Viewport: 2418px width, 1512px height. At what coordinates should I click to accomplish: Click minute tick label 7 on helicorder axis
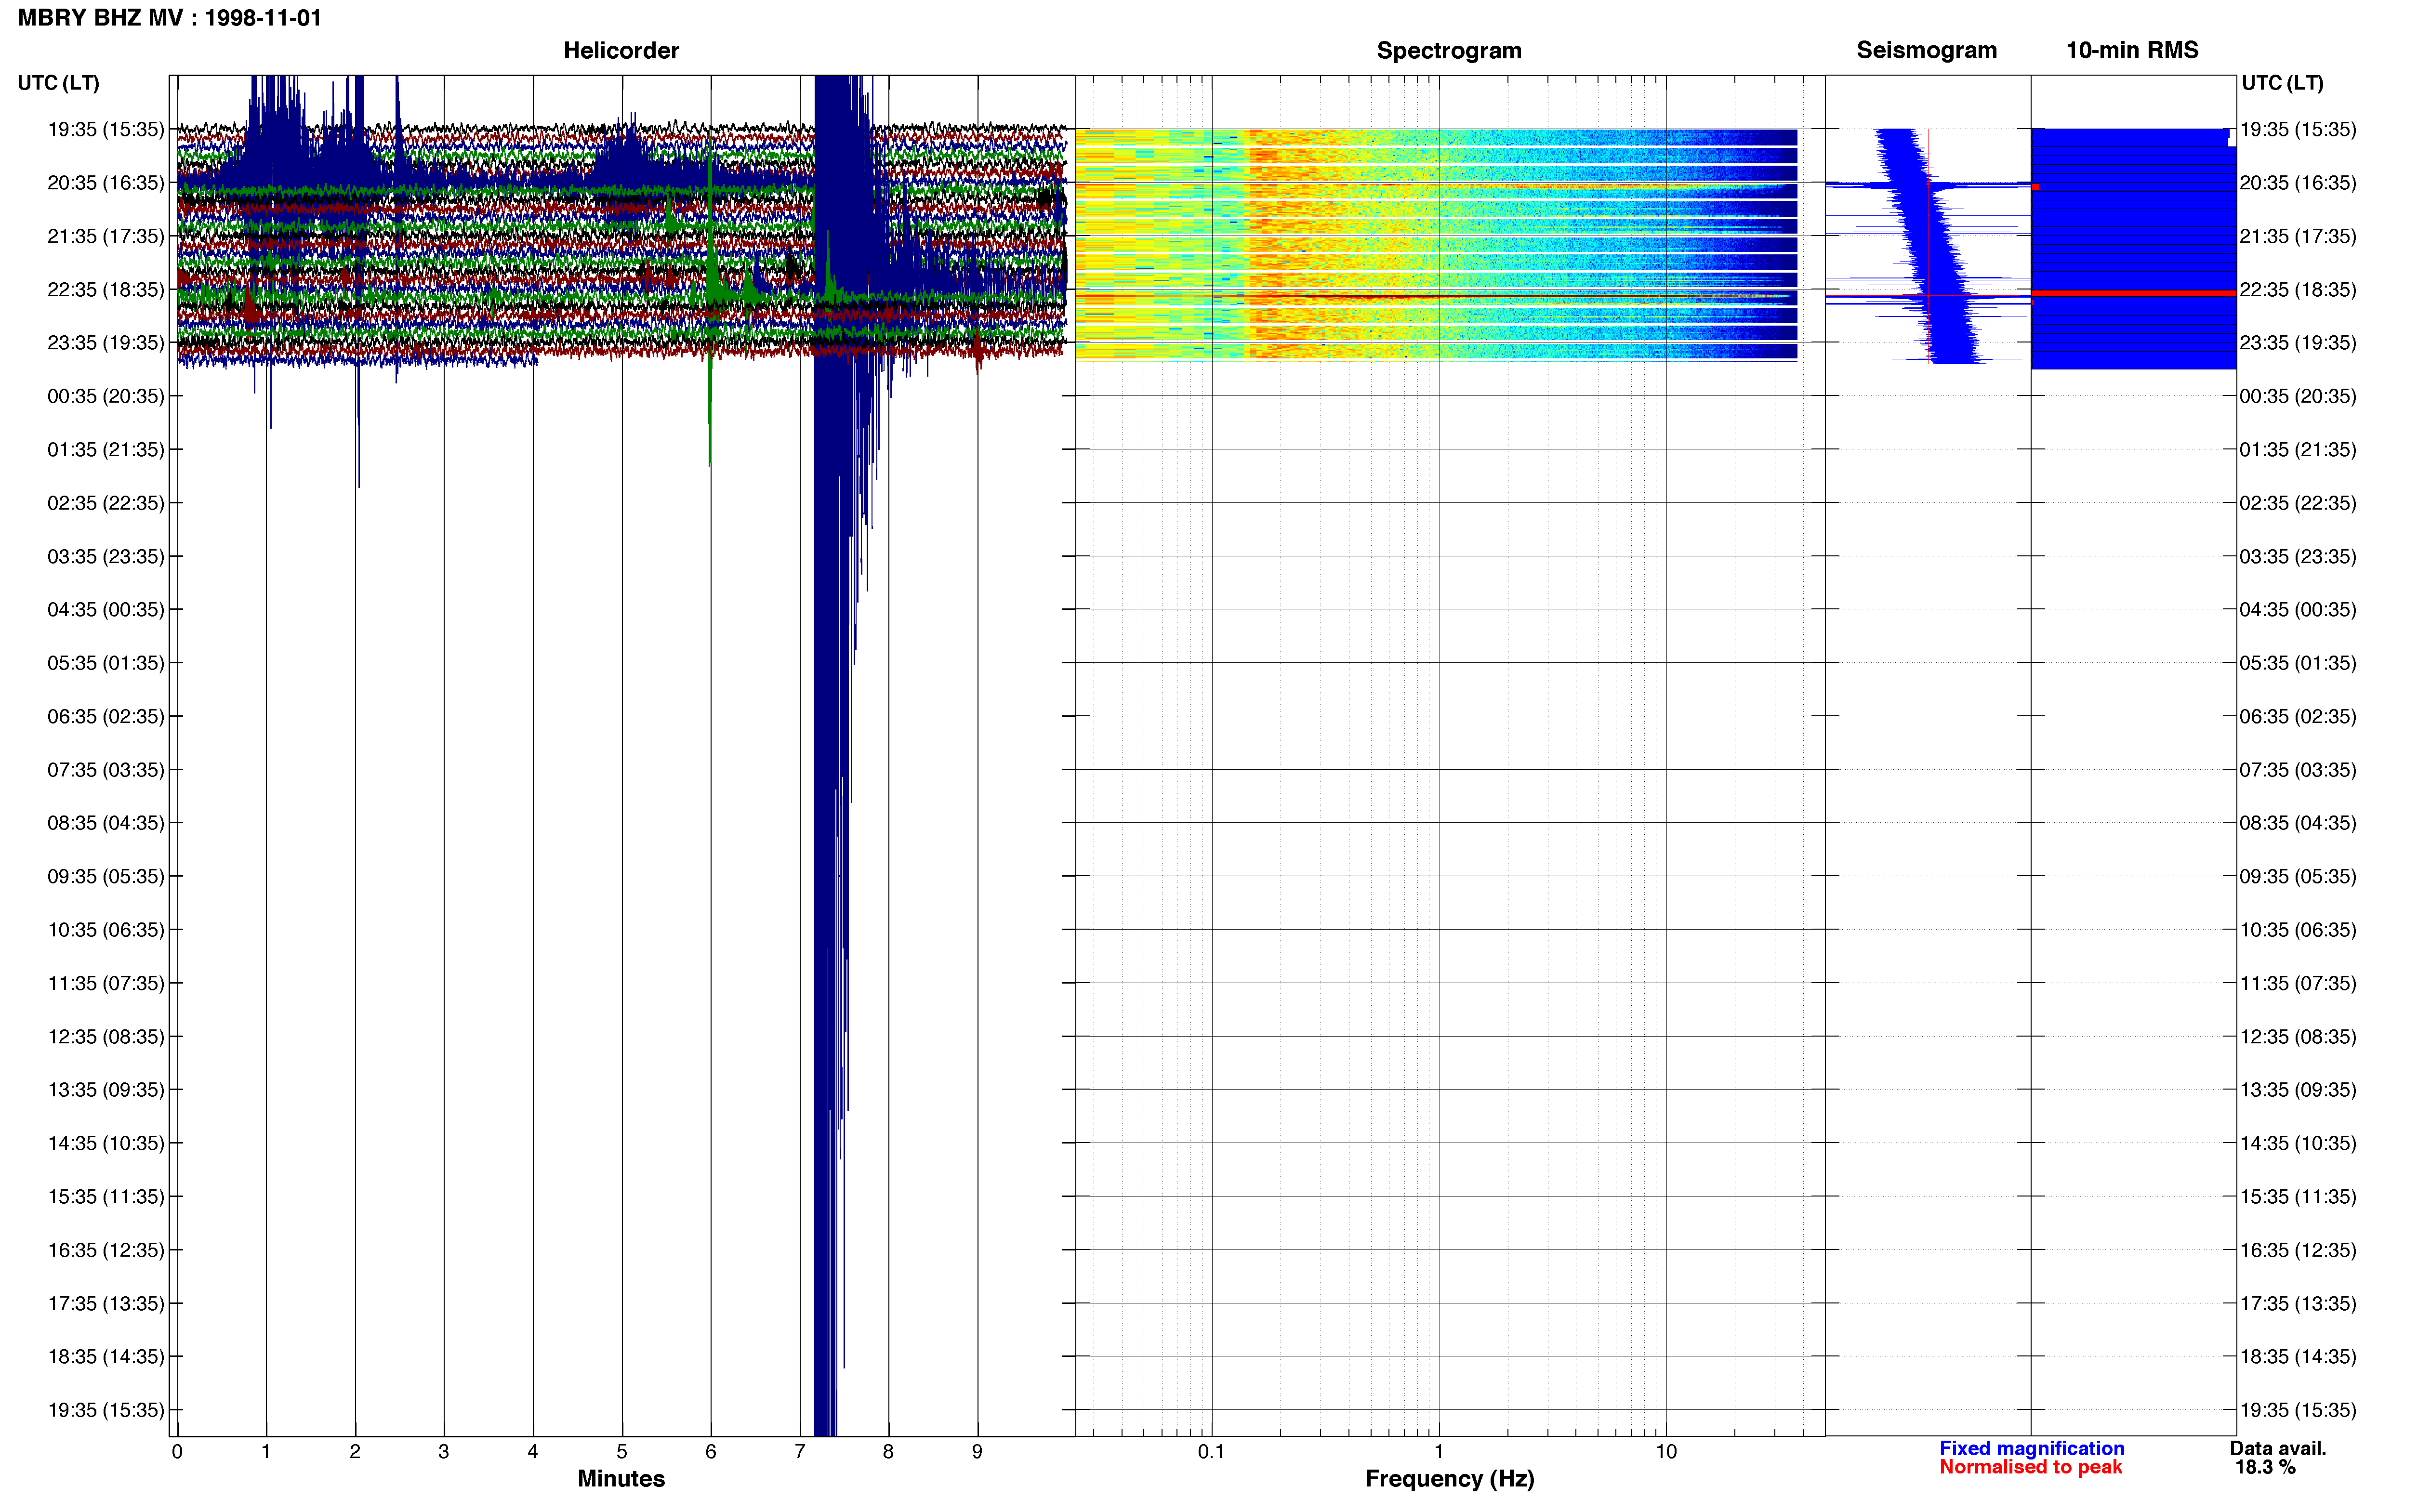(800, 1451)
